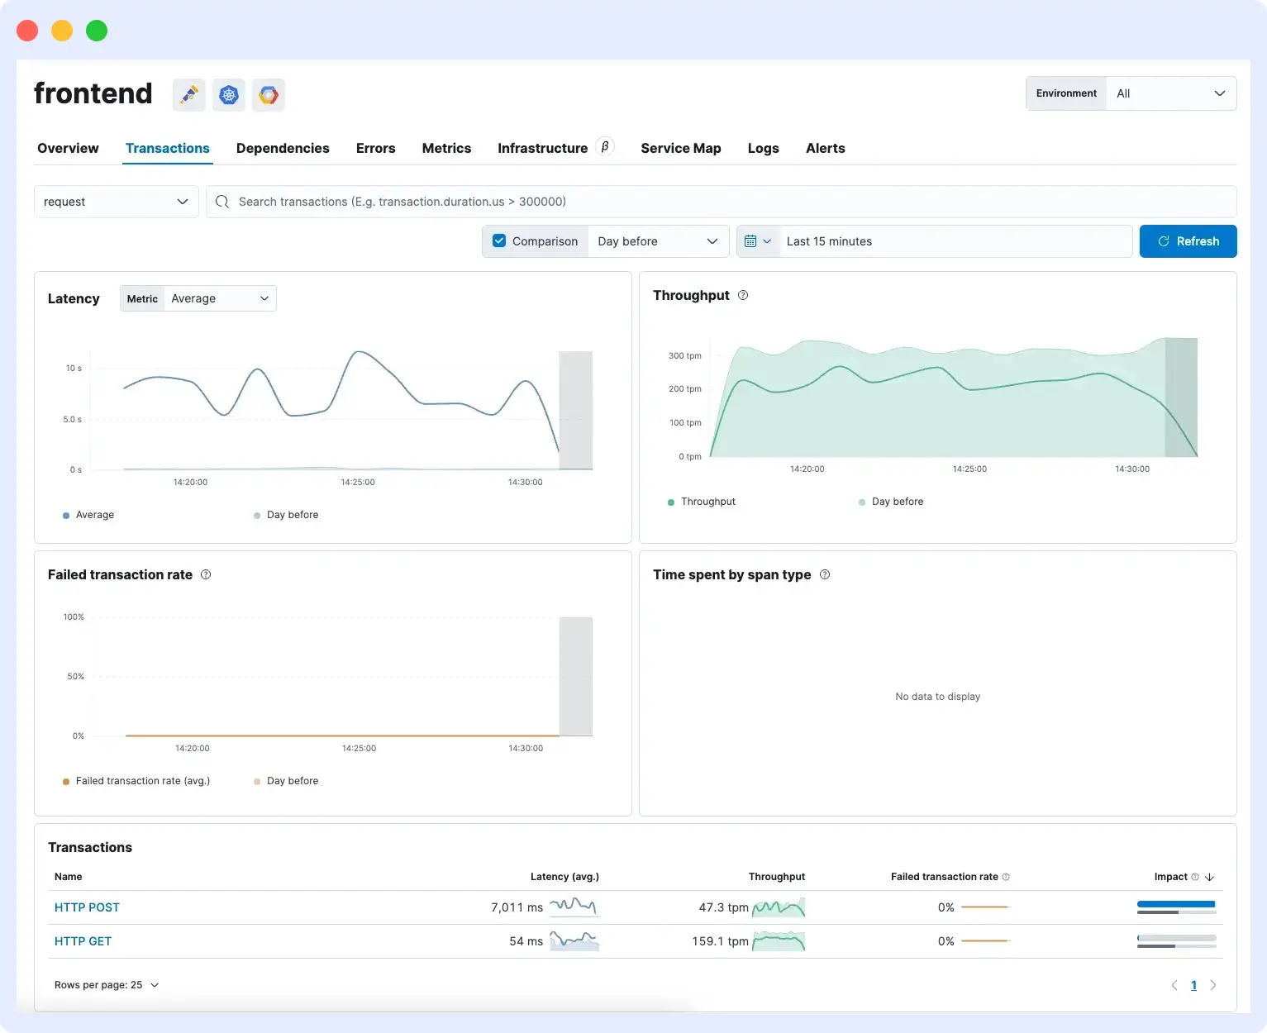The height and width of the screenshot is (1033, 1267).
Task: Toggle Day before legend in Latency chart
Action: pyautogui.click(x=286, y=515)
